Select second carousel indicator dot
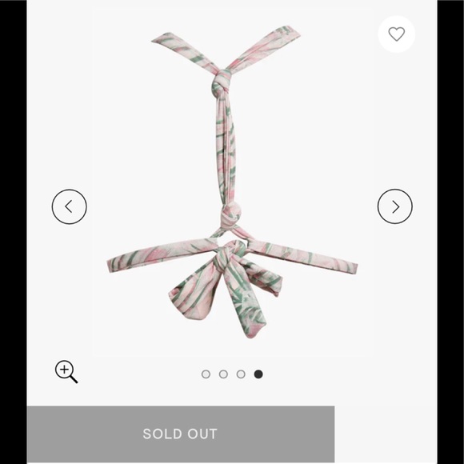 click(223, 374)
